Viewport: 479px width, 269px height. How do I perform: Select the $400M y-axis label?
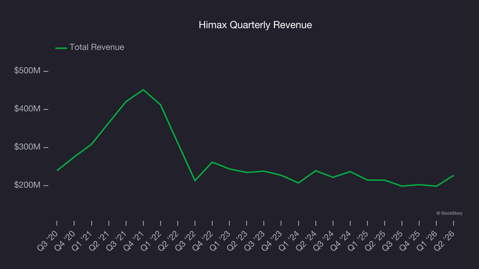click(27, 109)
